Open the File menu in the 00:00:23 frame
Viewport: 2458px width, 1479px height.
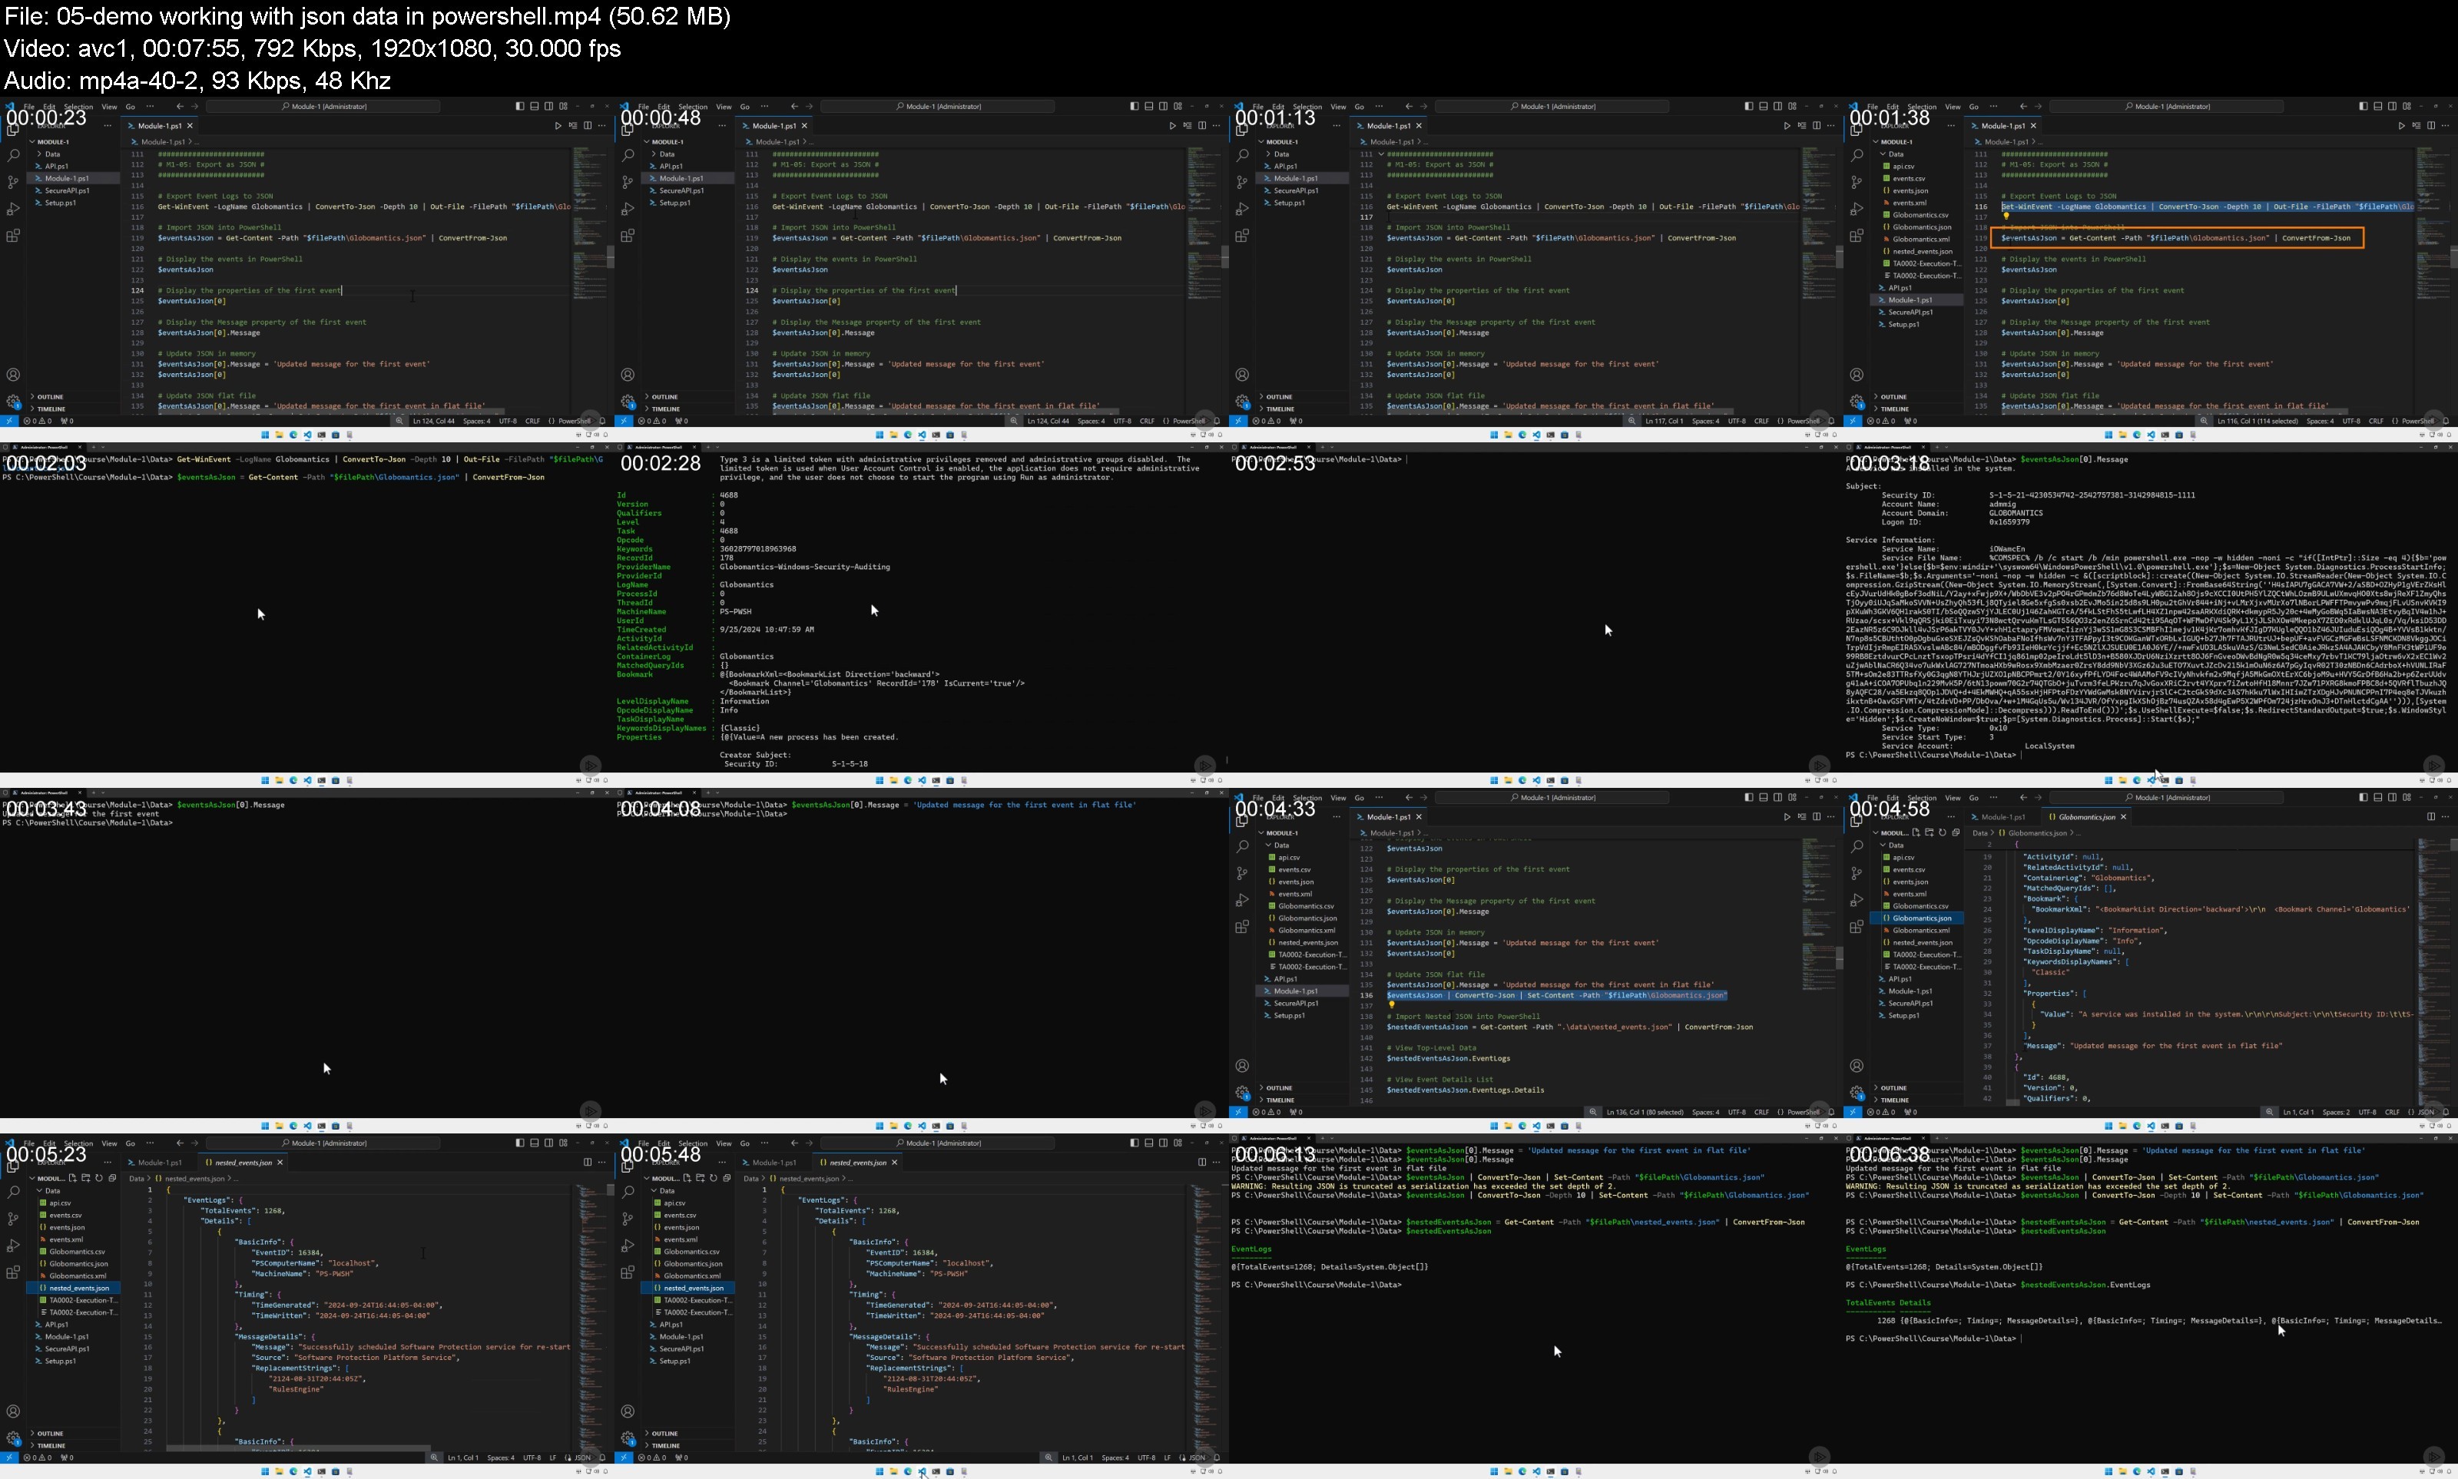pyautogui.click(x=29, y=107)
